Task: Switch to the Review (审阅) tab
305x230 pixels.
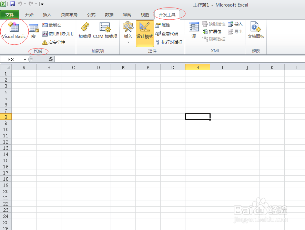Action: [x=127, y=14]
